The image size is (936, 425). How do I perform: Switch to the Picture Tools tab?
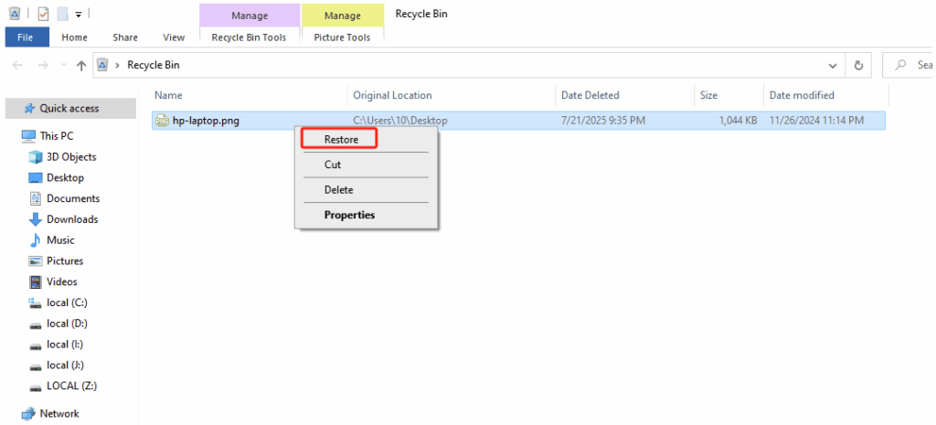tap(342, 37)
